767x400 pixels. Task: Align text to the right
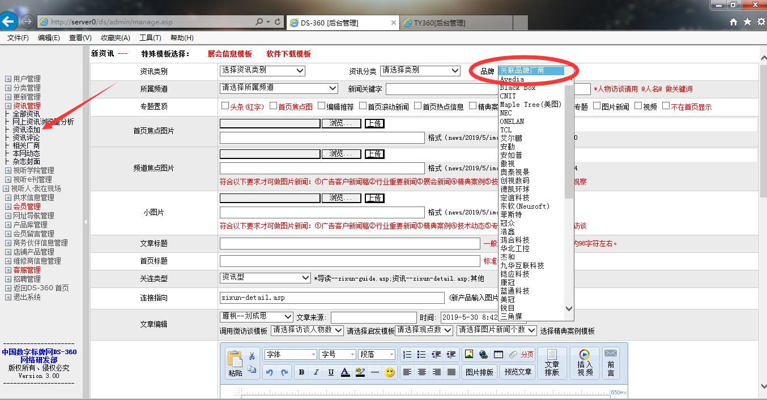(436, 372)
